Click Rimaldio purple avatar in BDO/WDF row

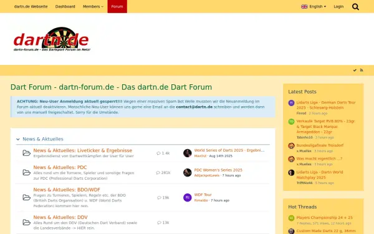[x=188, y=197]
